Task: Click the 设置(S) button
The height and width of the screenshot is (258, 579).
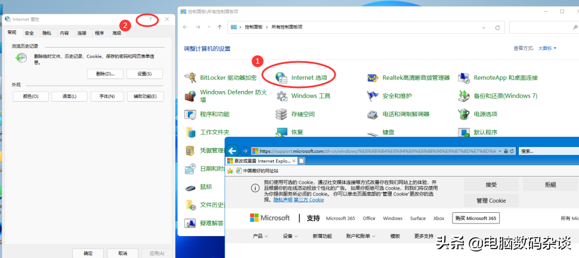Action: point(144,74)
